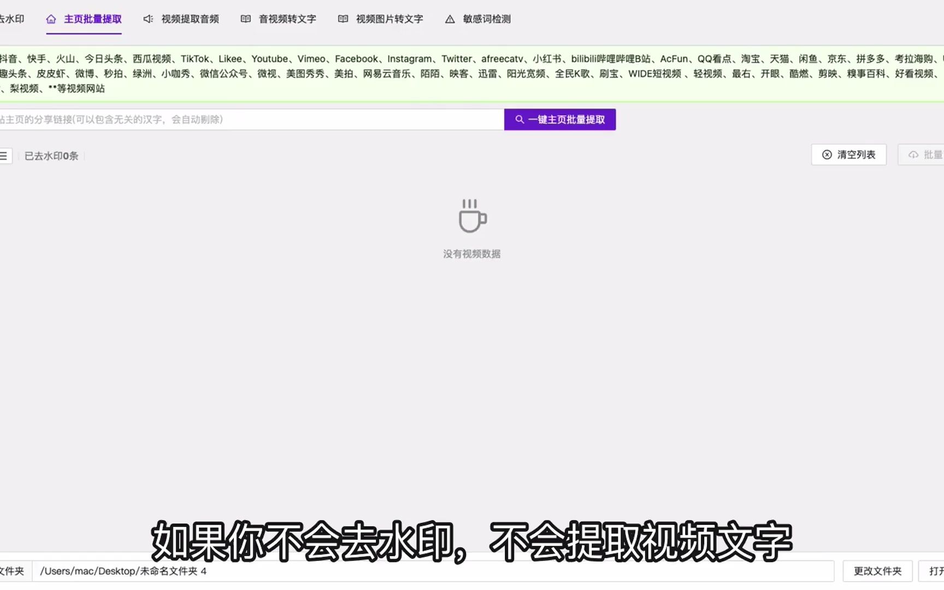944x590 pixels.
Task: Click the coffee cup empty-state icon
Action: pyautogui.click(x=472, y=216)
